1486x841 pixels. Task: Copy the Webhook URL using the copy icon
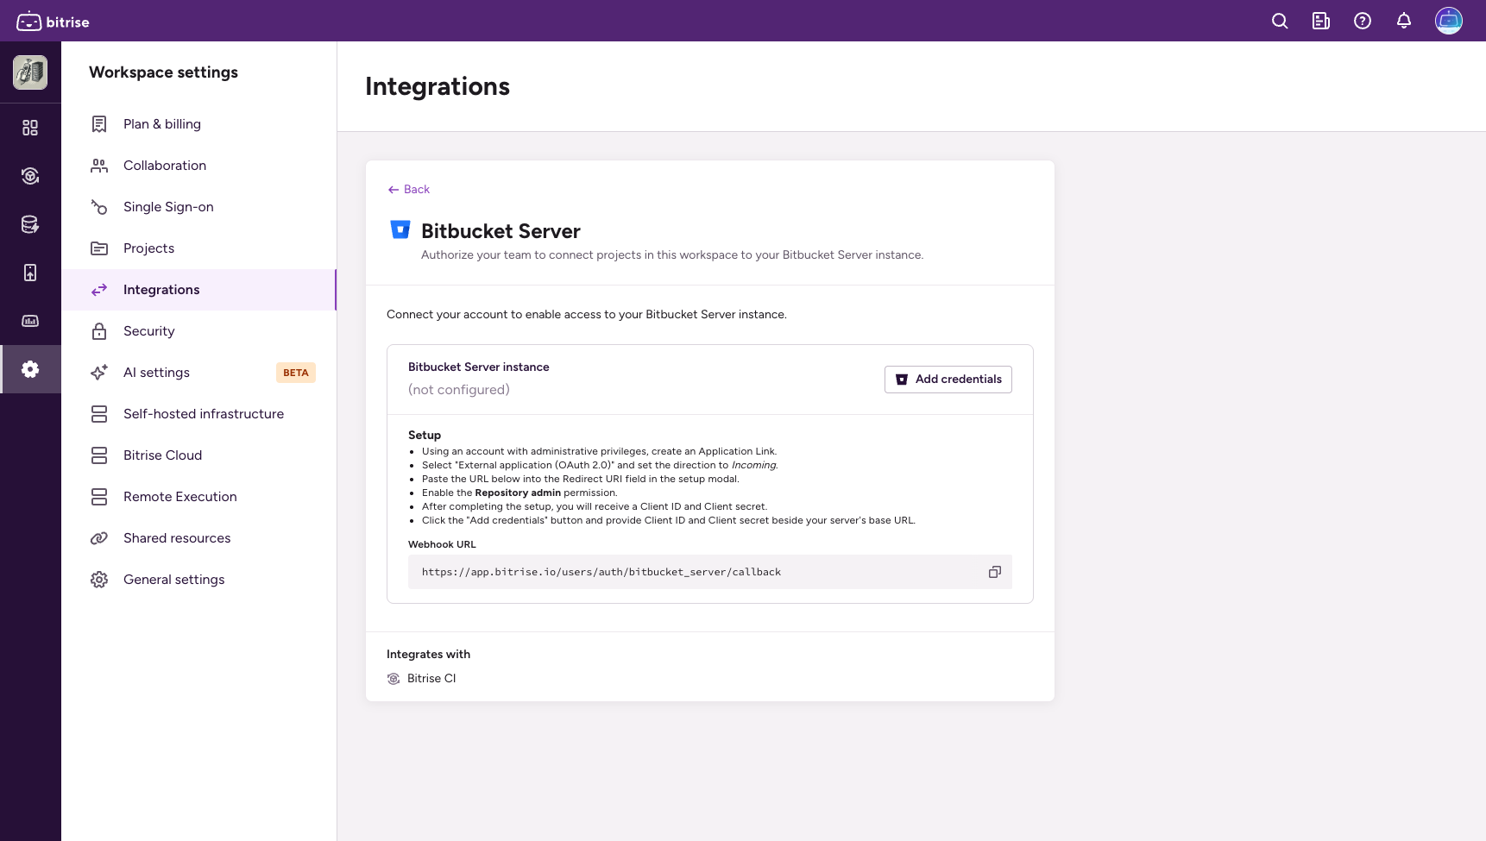(994, 572)
